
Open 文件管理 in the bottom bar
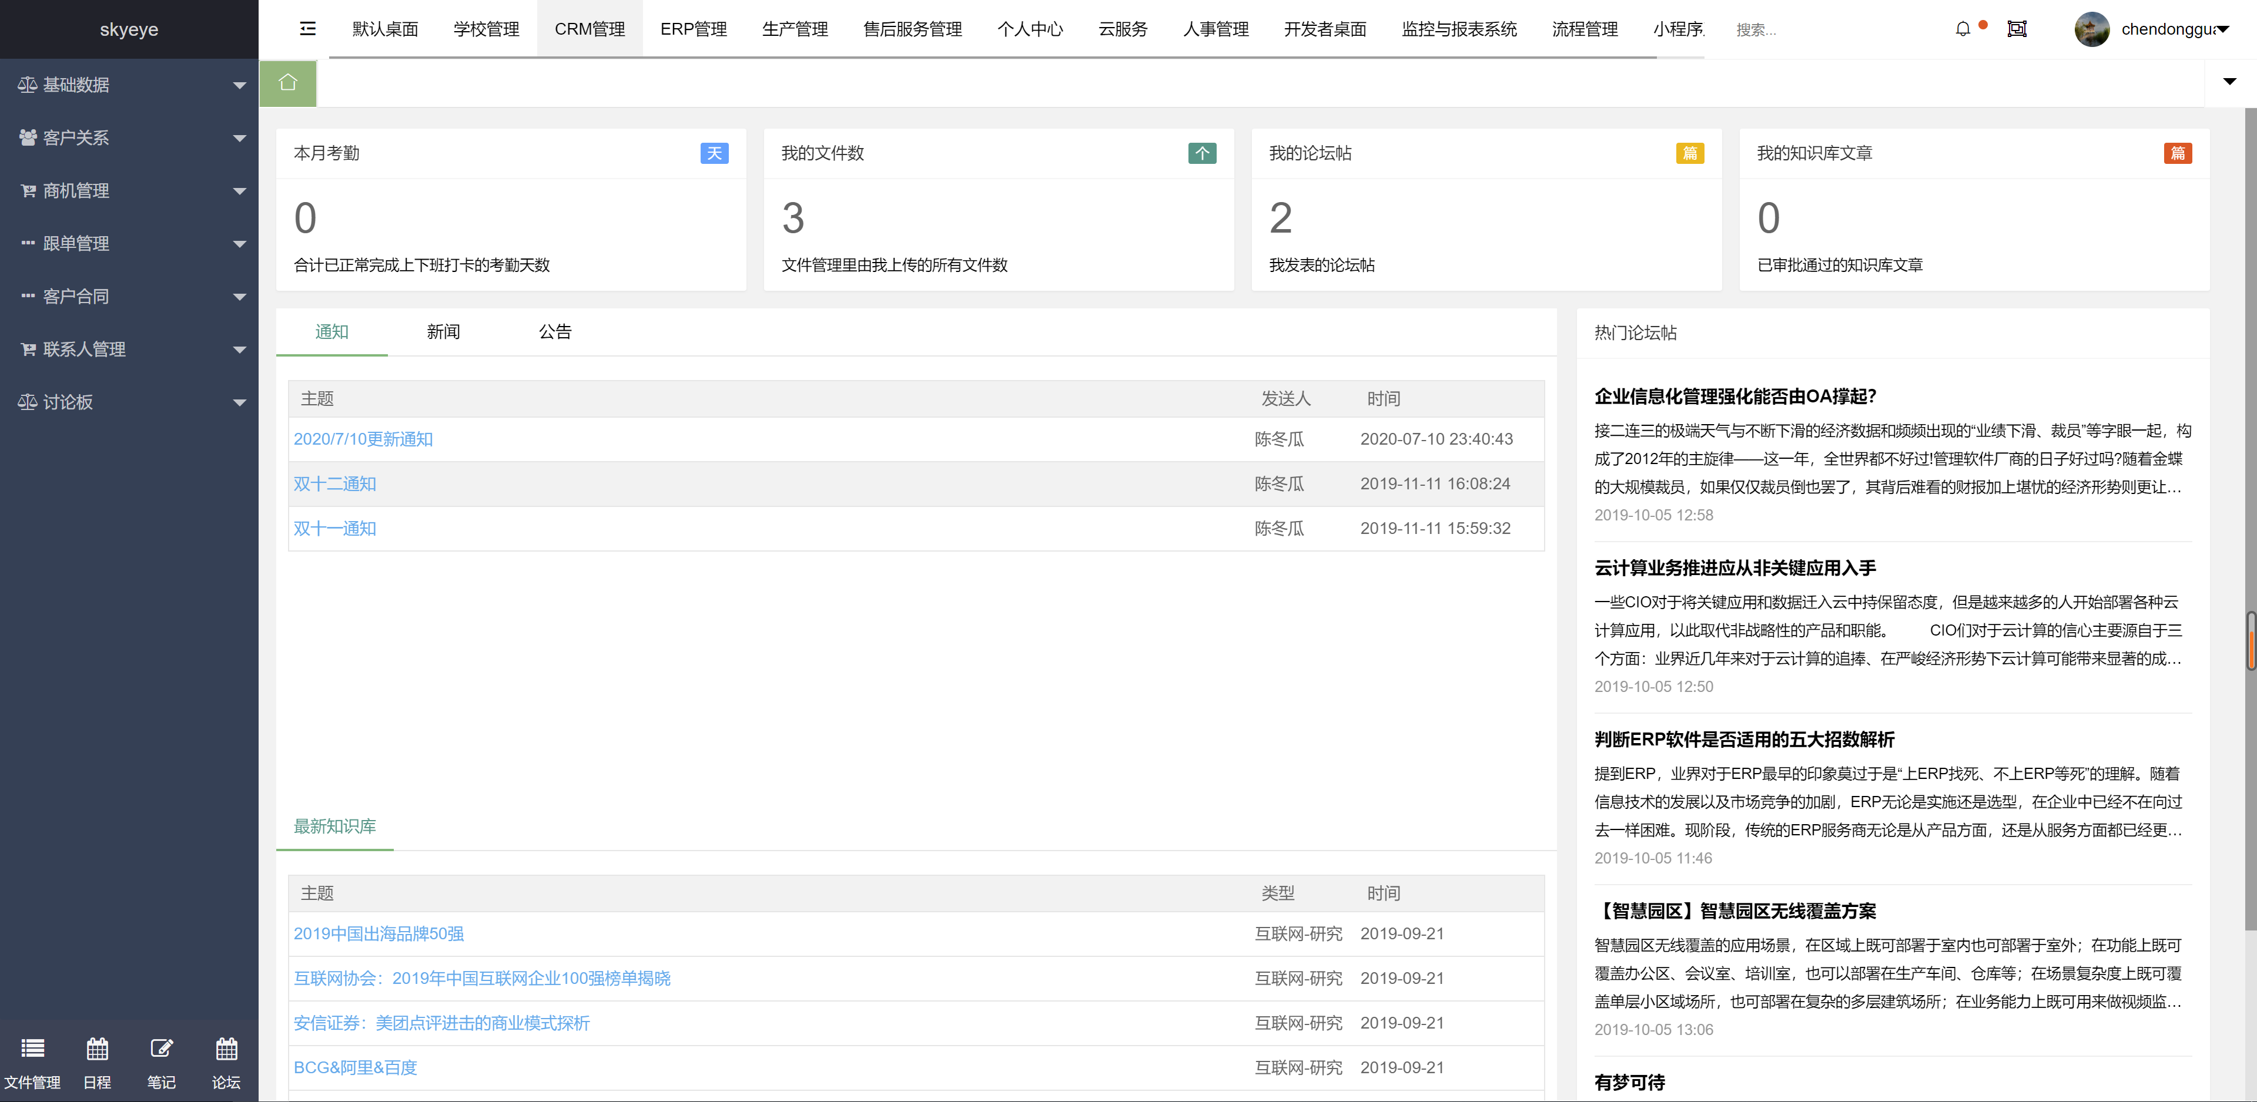point(32,1063)
